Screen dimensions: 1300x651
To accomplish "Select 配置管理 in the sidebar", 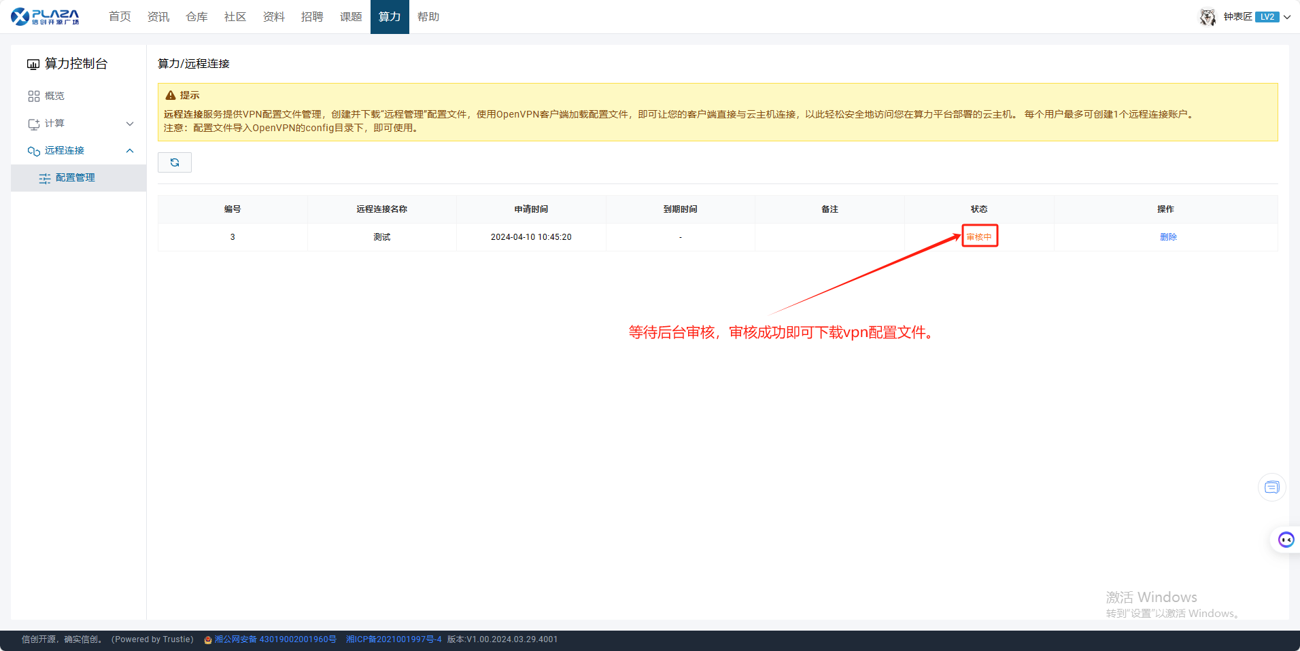I will point(75,178).
